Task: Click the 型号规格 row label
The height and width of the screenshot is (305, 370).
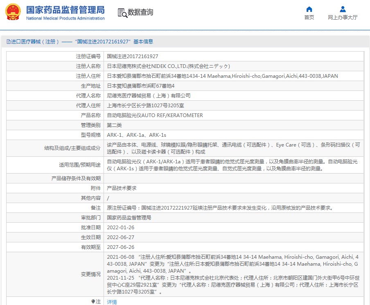Action: (x=91, y=135)
